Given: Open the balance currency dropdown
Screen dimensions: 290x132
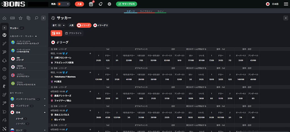Looking at the screenshot, I should tap(64, 4).
